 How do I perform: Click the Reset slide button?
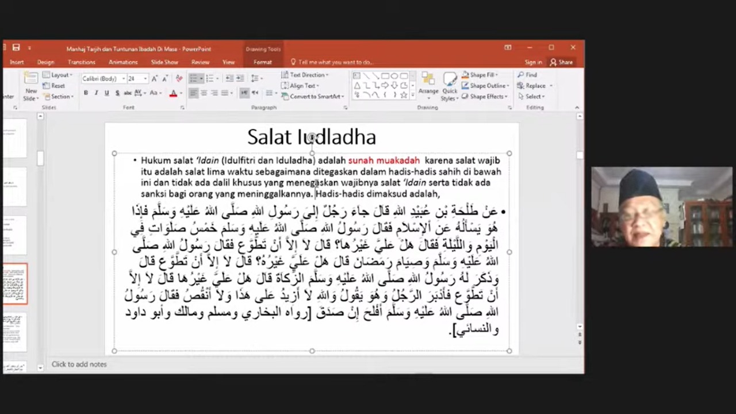click(53, 86)
